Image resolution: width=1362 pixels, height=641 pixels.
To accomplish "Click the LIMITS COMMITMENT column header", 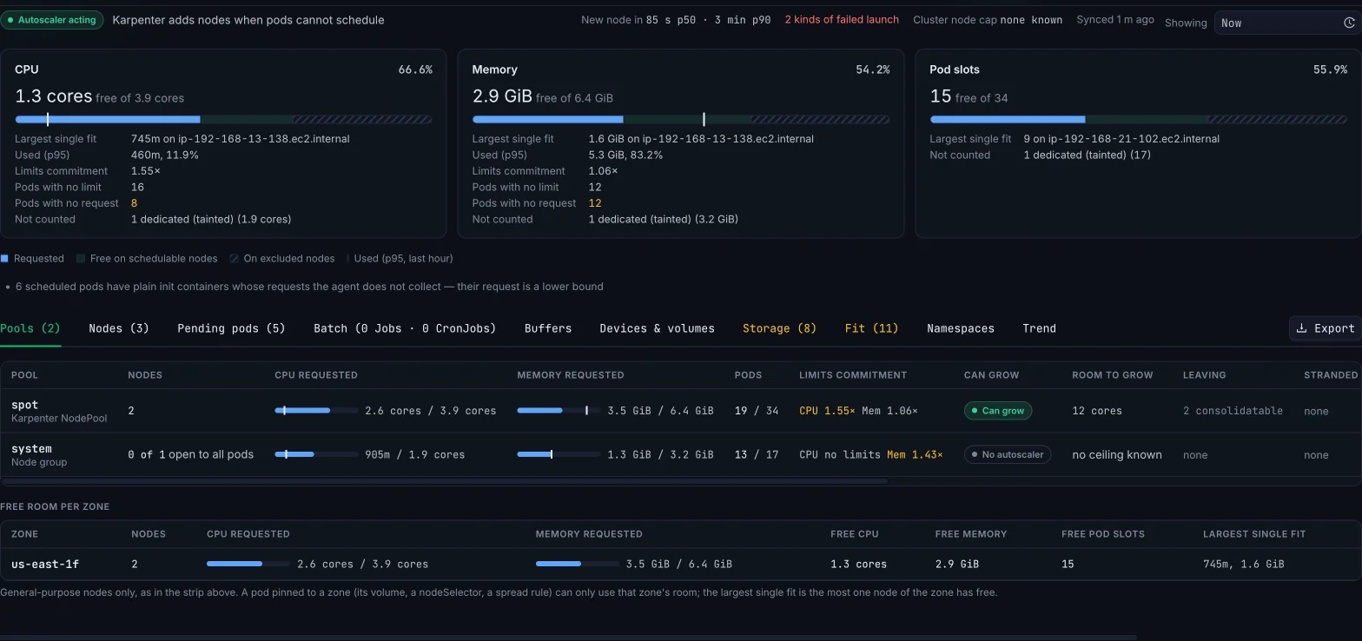I will (x=853, y=375).
